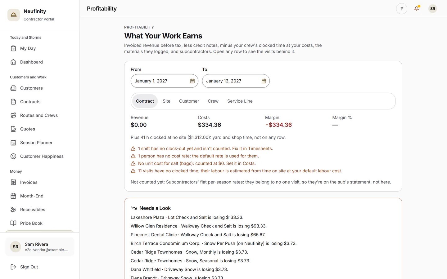Viewport: 447px width, 279px height.
Task: Click the From date field January 1, 2027
Action: pyautogui.click(x=165, y=81)
